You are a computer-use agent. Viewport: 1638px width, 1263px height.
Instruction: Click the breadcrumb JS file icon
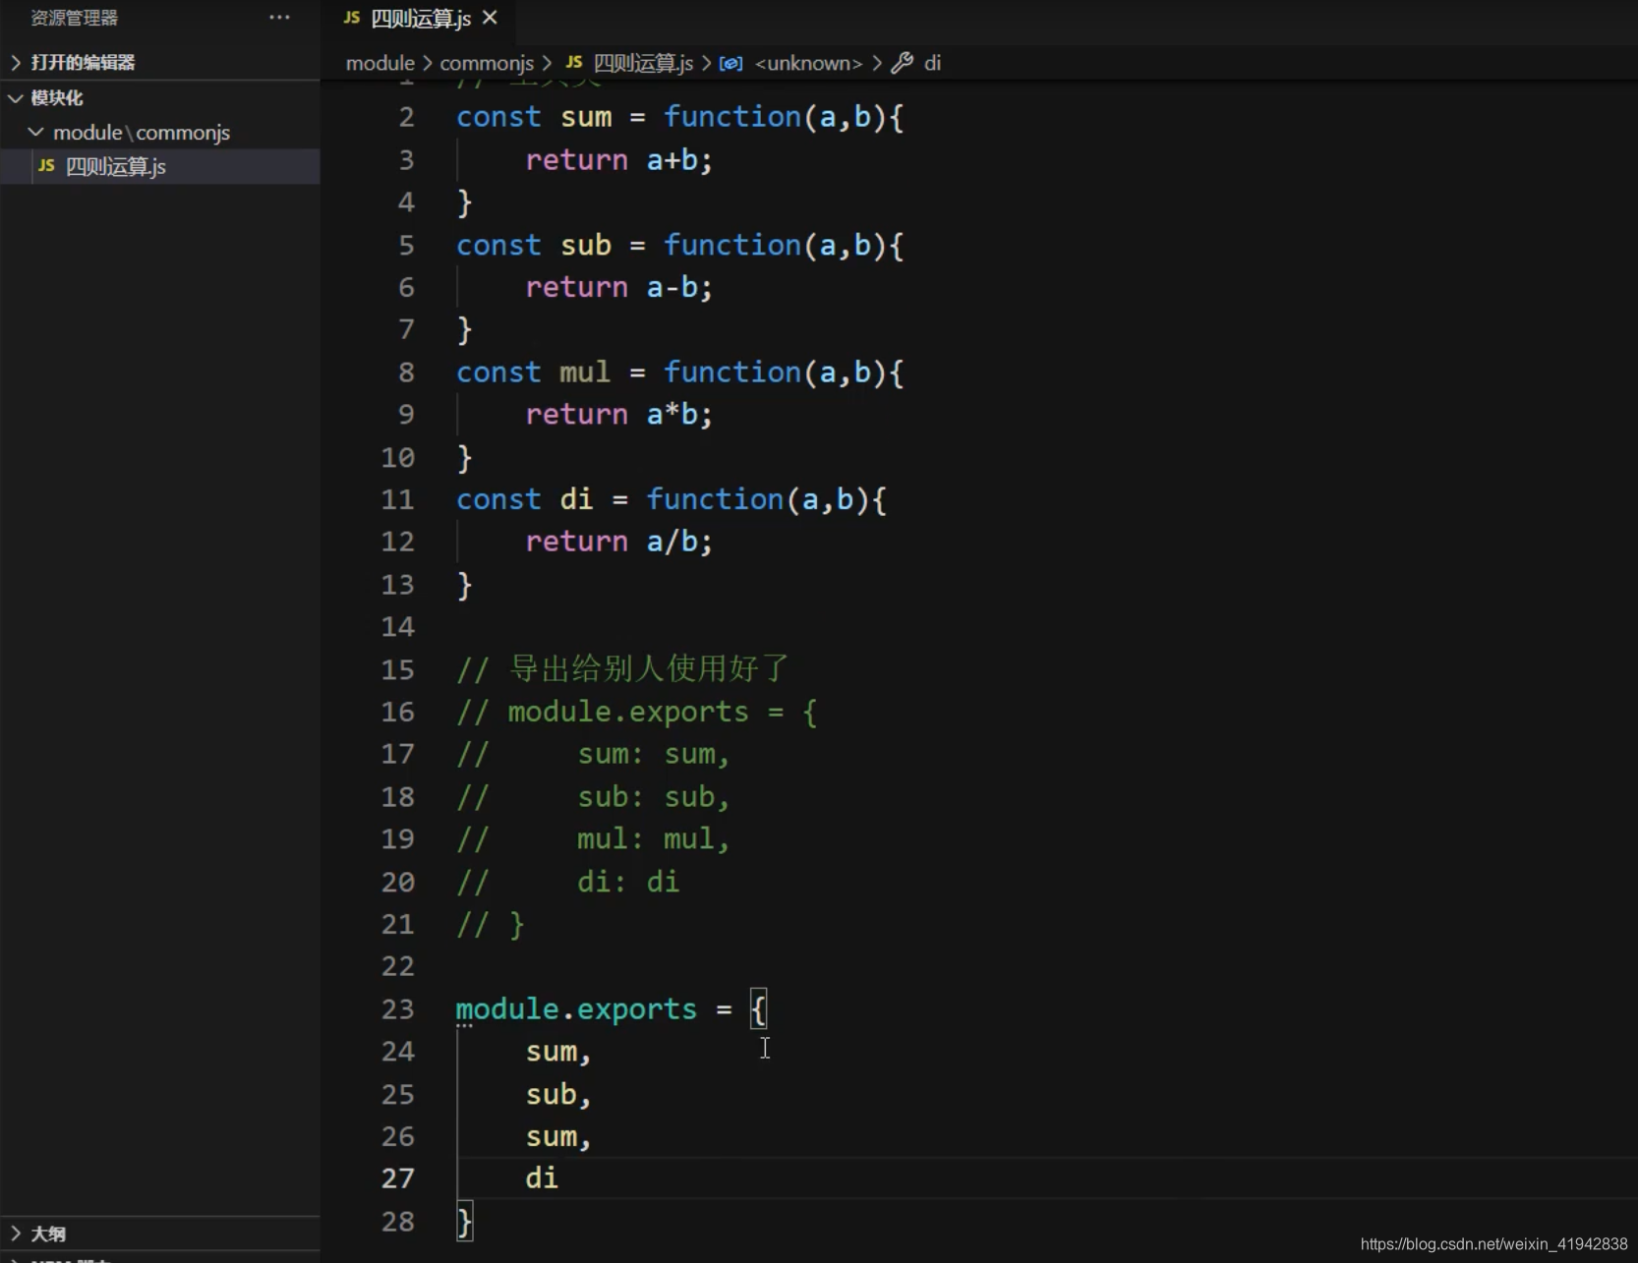tap(574, 62)
